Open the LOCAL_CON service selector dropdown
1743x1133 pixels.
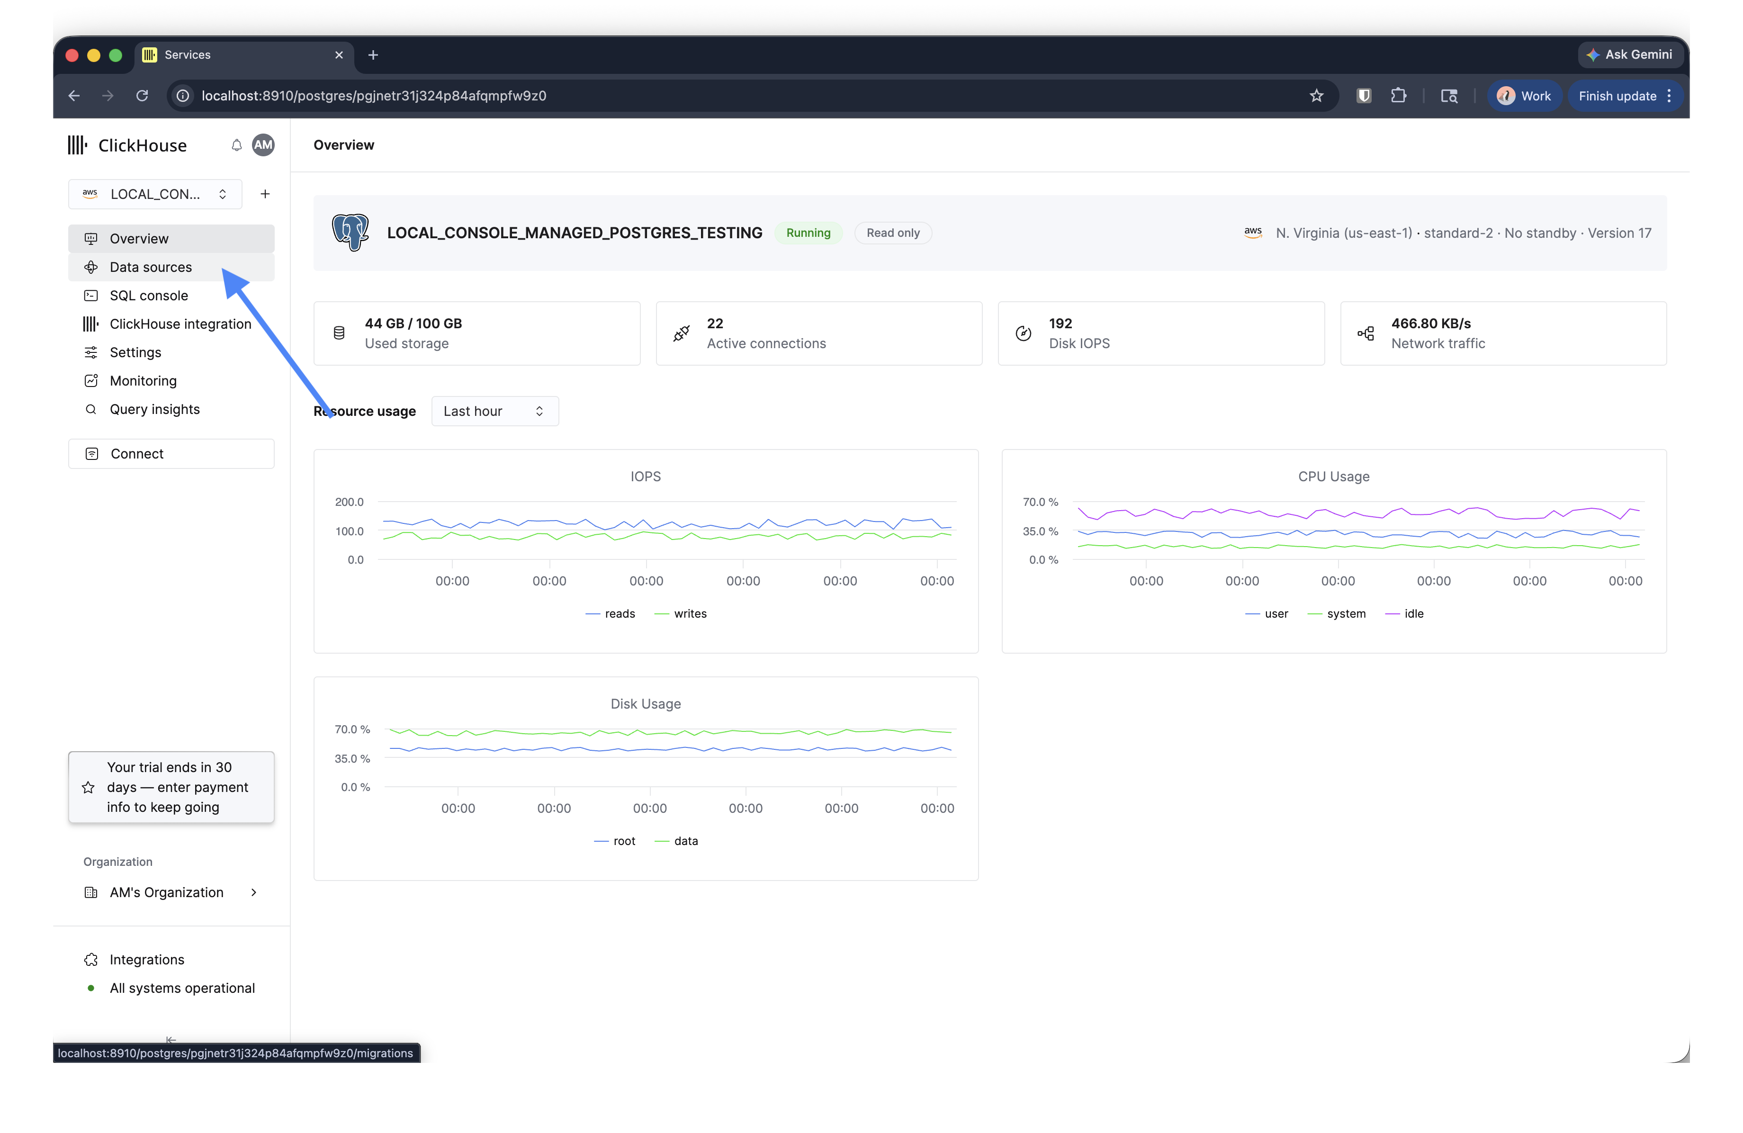[155, 194]
